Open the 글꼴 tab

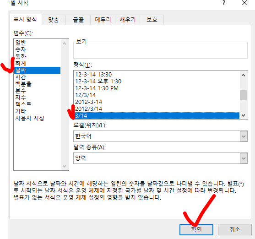pyautogui.click(x=78, y=20)
